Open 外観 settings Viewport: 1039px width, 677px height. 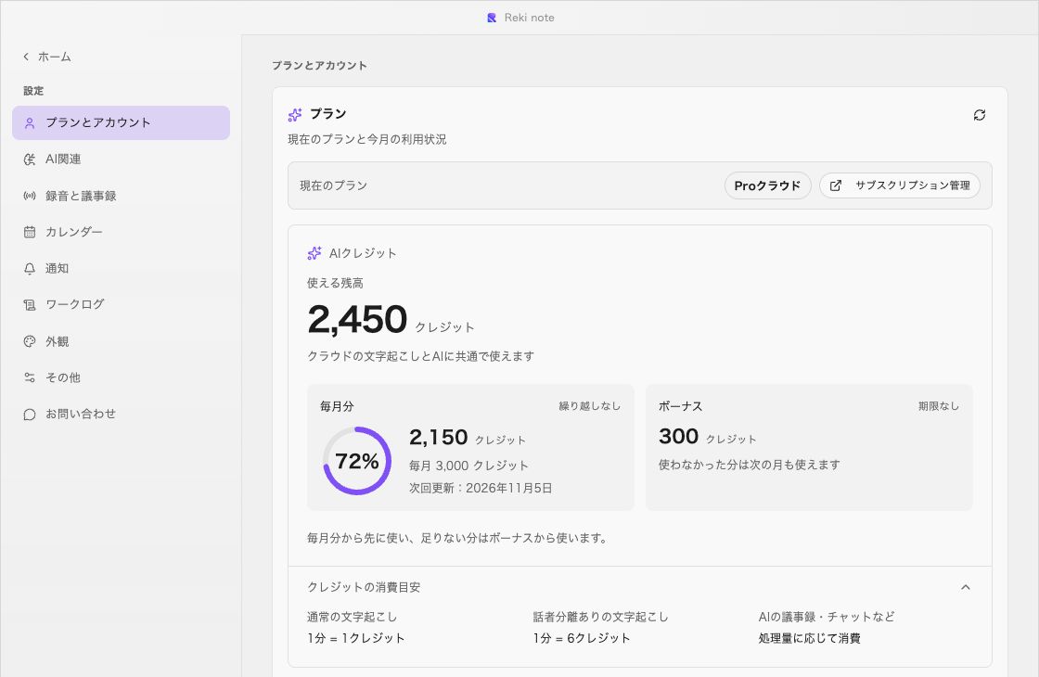click(x=121, y=341)
